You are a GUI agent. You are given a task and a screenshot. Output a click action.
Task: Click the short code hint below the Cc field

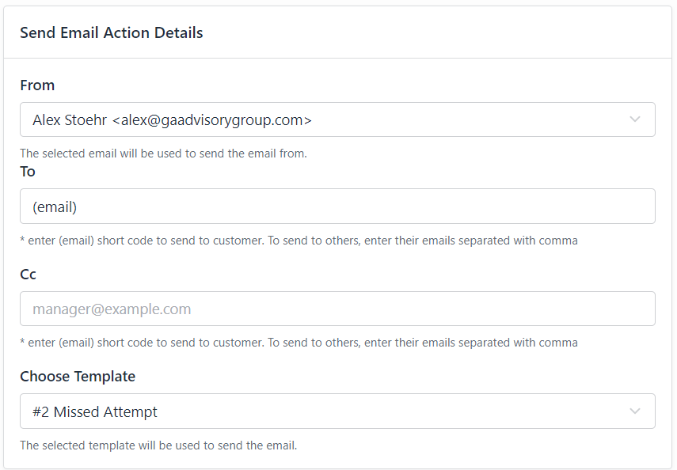click(x=299, y=343)
